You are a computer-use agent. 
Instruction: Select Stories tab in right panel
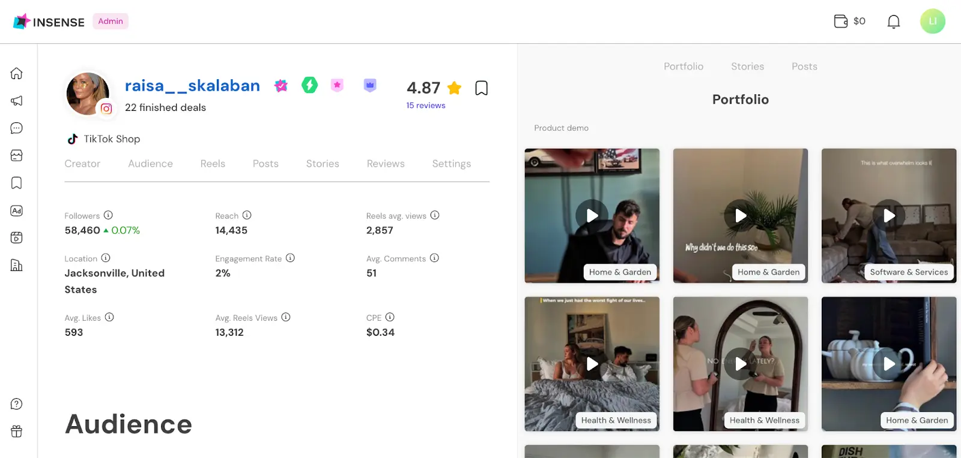[x=748, y=67]
